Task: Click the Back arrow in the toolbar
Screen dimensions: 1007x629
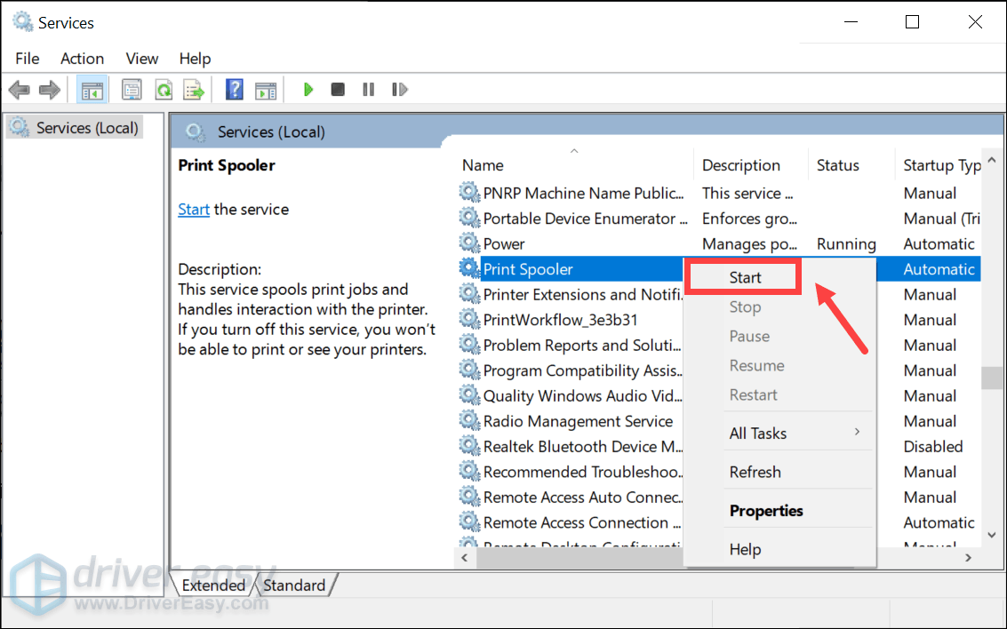Action: pos(20,90)
